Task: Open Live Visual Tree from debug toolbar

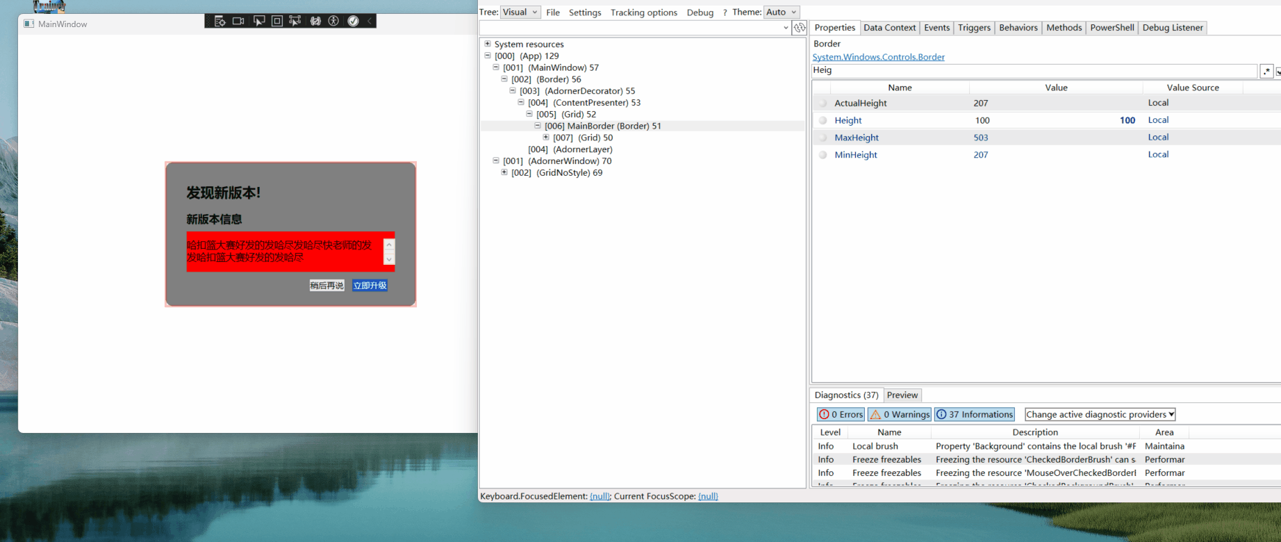Action: (220, 22)
